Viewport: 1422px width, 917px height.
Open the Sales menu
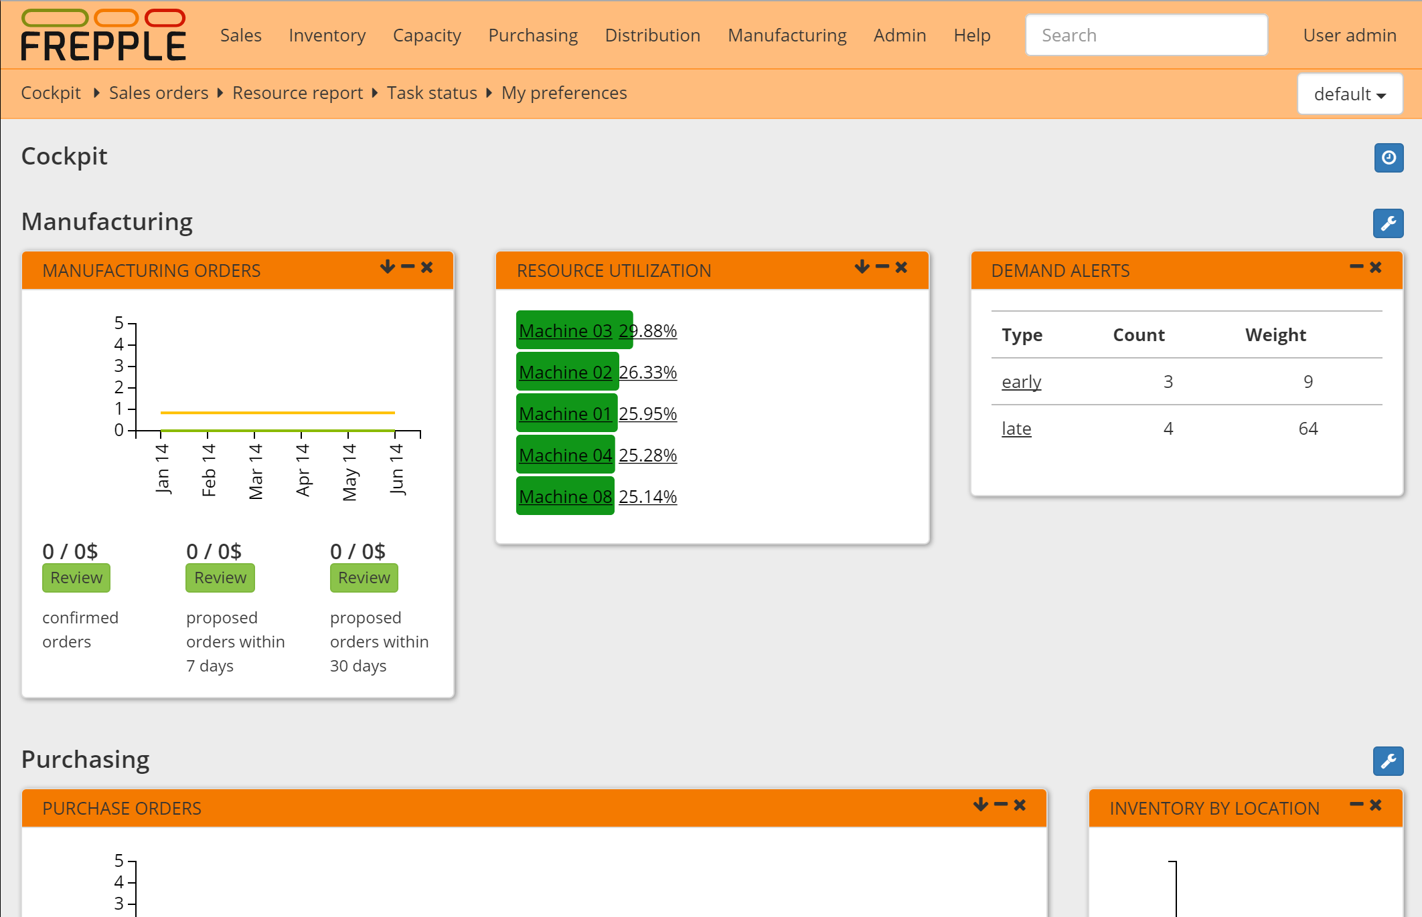[x=240, y=35]
